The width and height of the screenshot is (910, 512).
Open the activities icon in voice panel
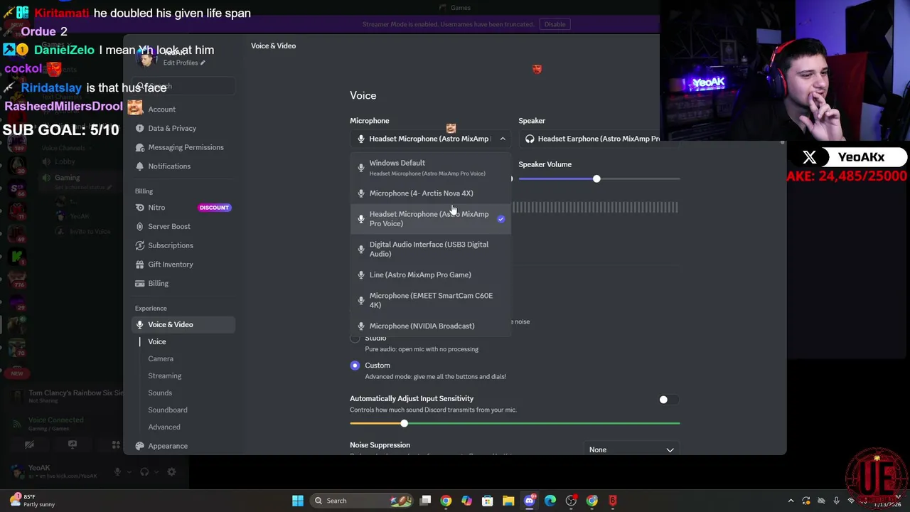coord(116,445)
